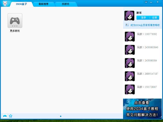Click the 更多游戏 label text

tap(15, 31)
